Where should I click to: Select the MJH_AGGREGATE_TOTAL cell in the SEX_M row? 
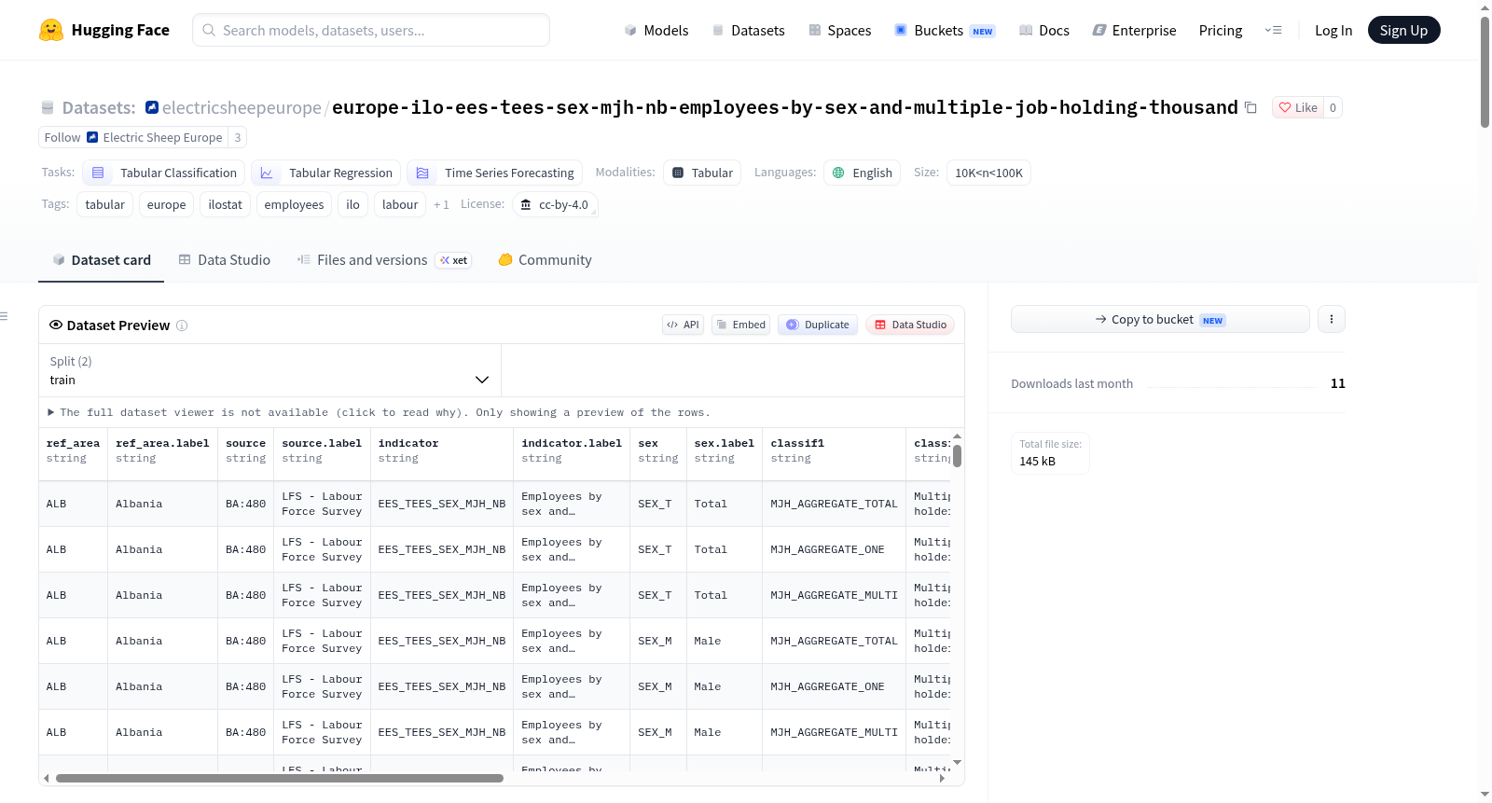[x=834, y=641]
